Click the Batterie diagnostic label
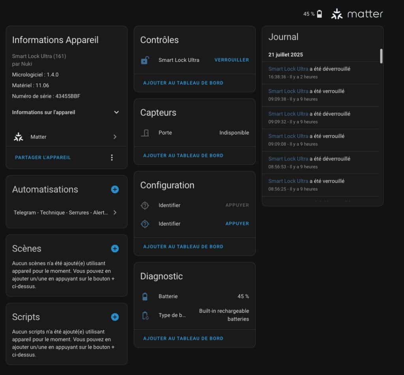This screenshot has width=404, height=375. 168,297
